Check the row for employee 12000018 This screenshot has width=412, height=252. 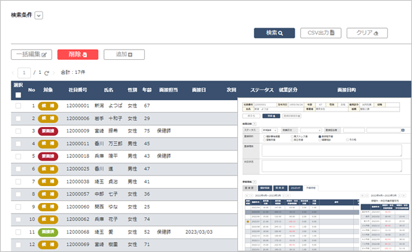click(x=18, y=157)
